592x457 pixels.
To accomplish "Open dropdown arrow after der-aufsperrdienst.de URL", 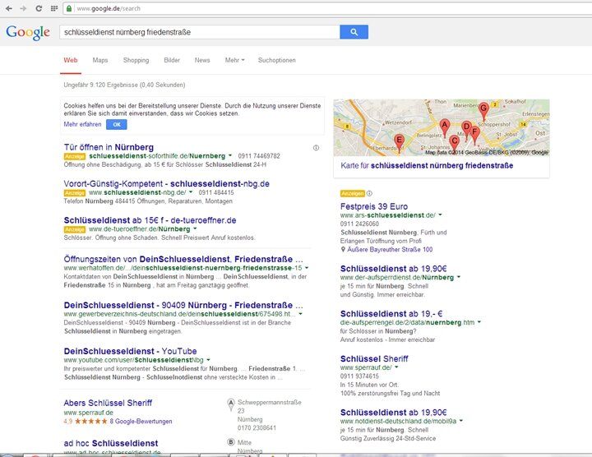I will coord(459,277).
